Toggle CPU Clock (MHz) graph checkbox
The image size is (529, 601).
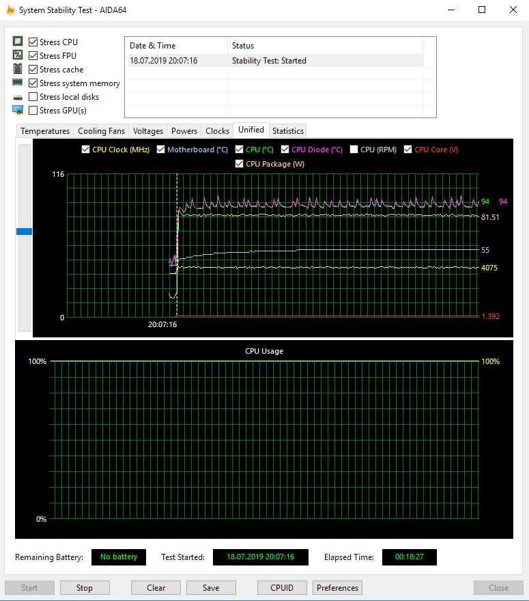tap(86, 150)
